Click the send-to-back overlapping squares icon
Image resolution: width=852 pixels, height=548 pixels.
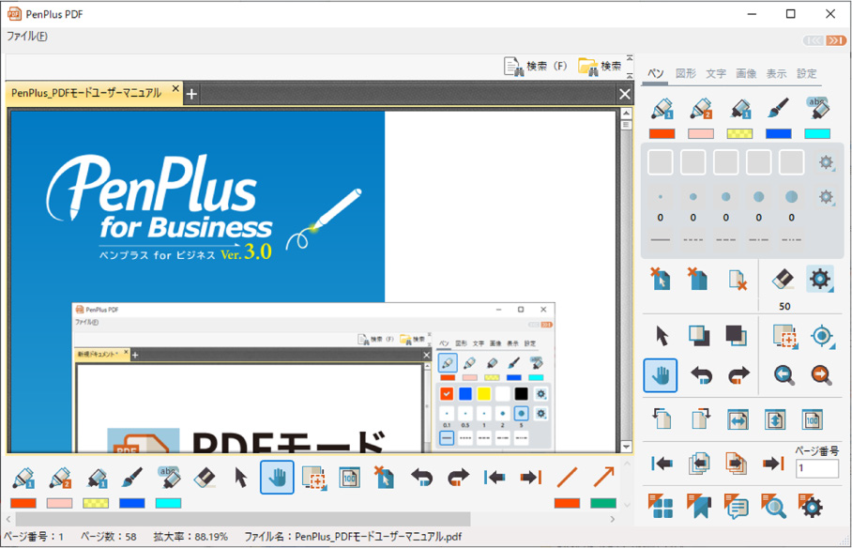coord(736,335)
